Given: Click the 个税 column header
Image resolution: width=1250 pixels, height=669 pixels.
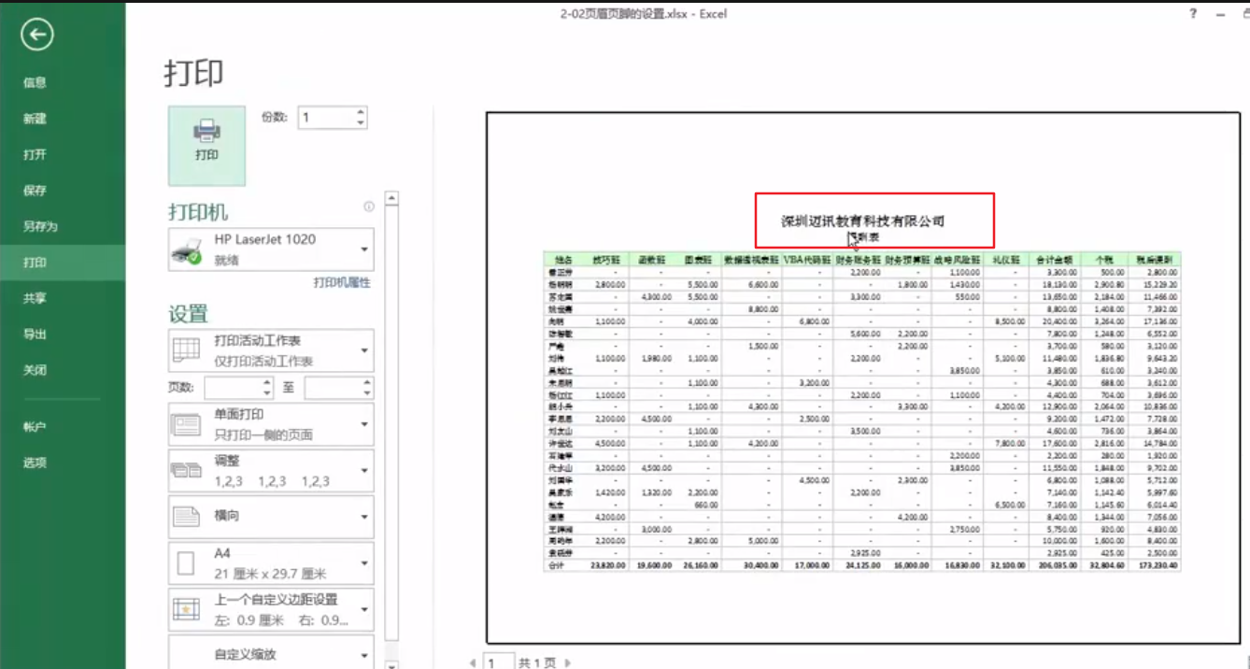Looking at the screenshot, I should 1104,259.
